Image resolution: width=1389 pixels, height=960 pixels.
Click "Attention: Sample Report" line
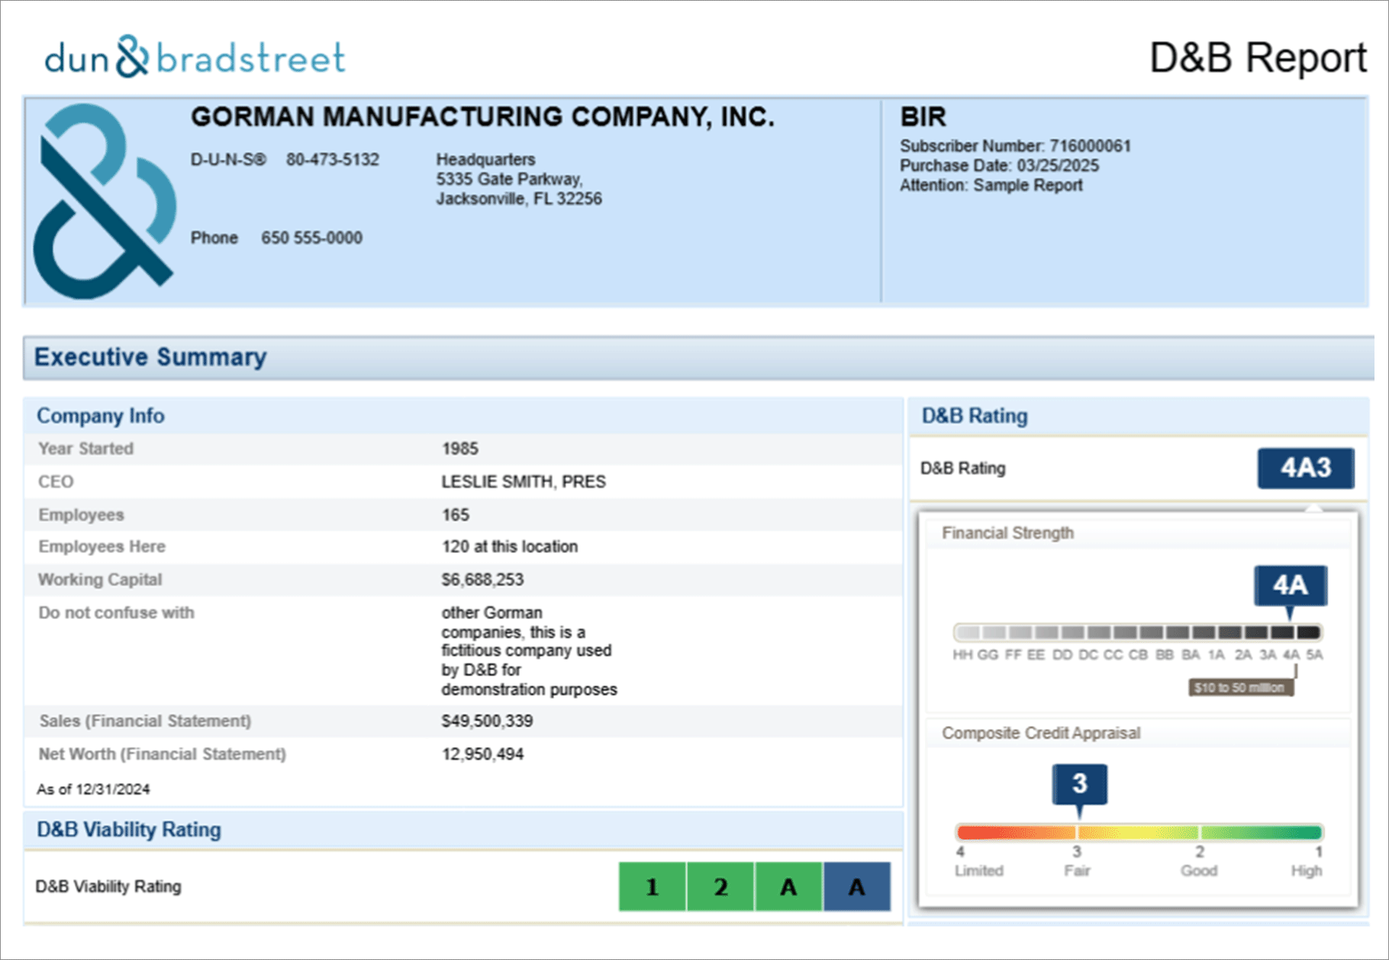pos(991,185)
